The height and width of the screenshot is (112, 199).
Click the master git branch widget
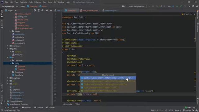coord(187,110)
